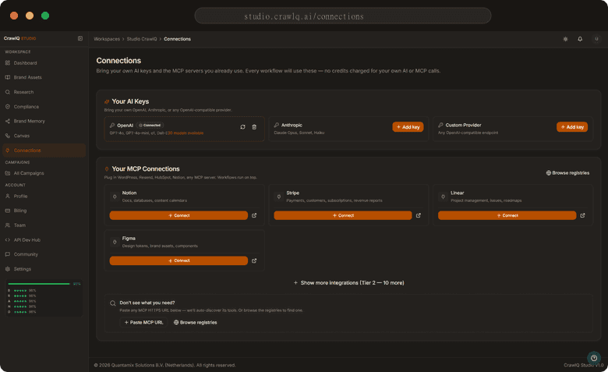608x372 pixels.
Task: Open the Team page
Action: [44, 225]
